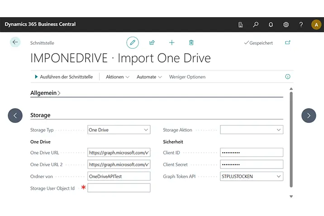
Task: Click the Client Secret field
Action: pyautogui.click(x=252, y=164)
